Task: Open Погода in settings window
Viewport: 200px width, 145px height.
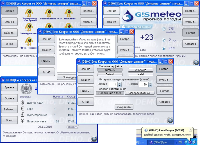Action: [x=165, y=91]
